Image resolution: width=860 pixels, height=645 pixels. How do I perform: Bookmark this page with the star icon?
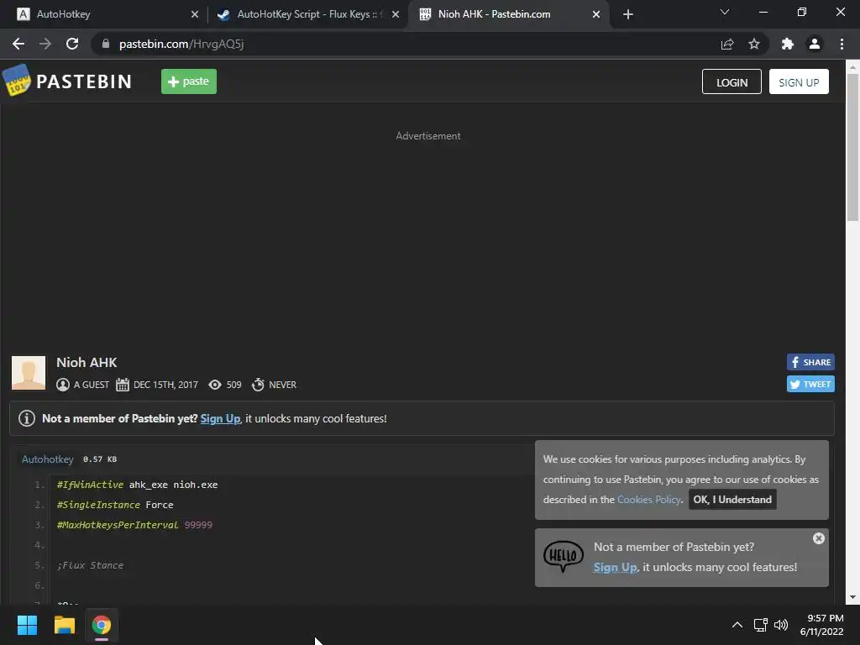754,44
